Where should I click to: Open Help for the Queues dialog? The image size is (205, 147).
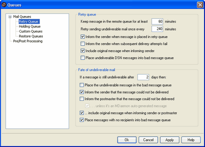click(191, 140)
